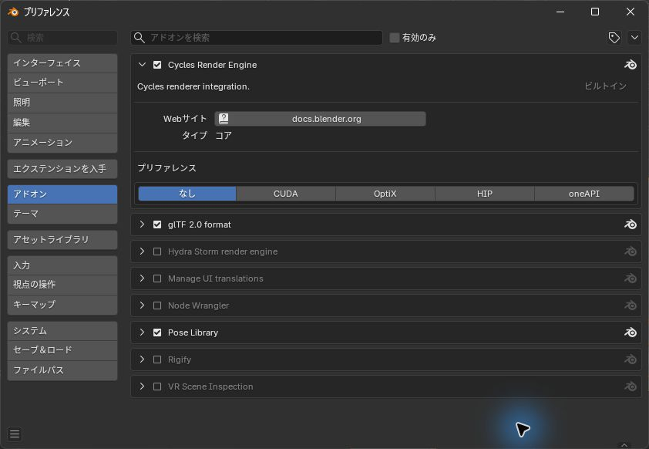This screenshot has width=649, height=449.
Task: Click Blender logo icon on Manage UI translations row
Action: (x=630, y=279)
